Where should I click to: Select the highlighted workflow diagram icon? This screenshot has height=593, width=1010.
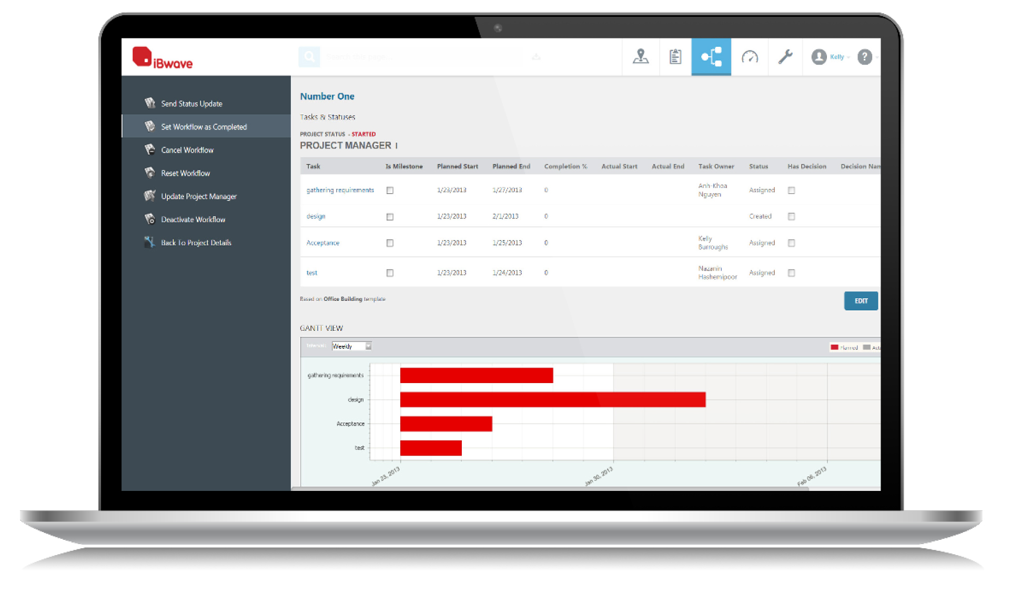(711, 56)
